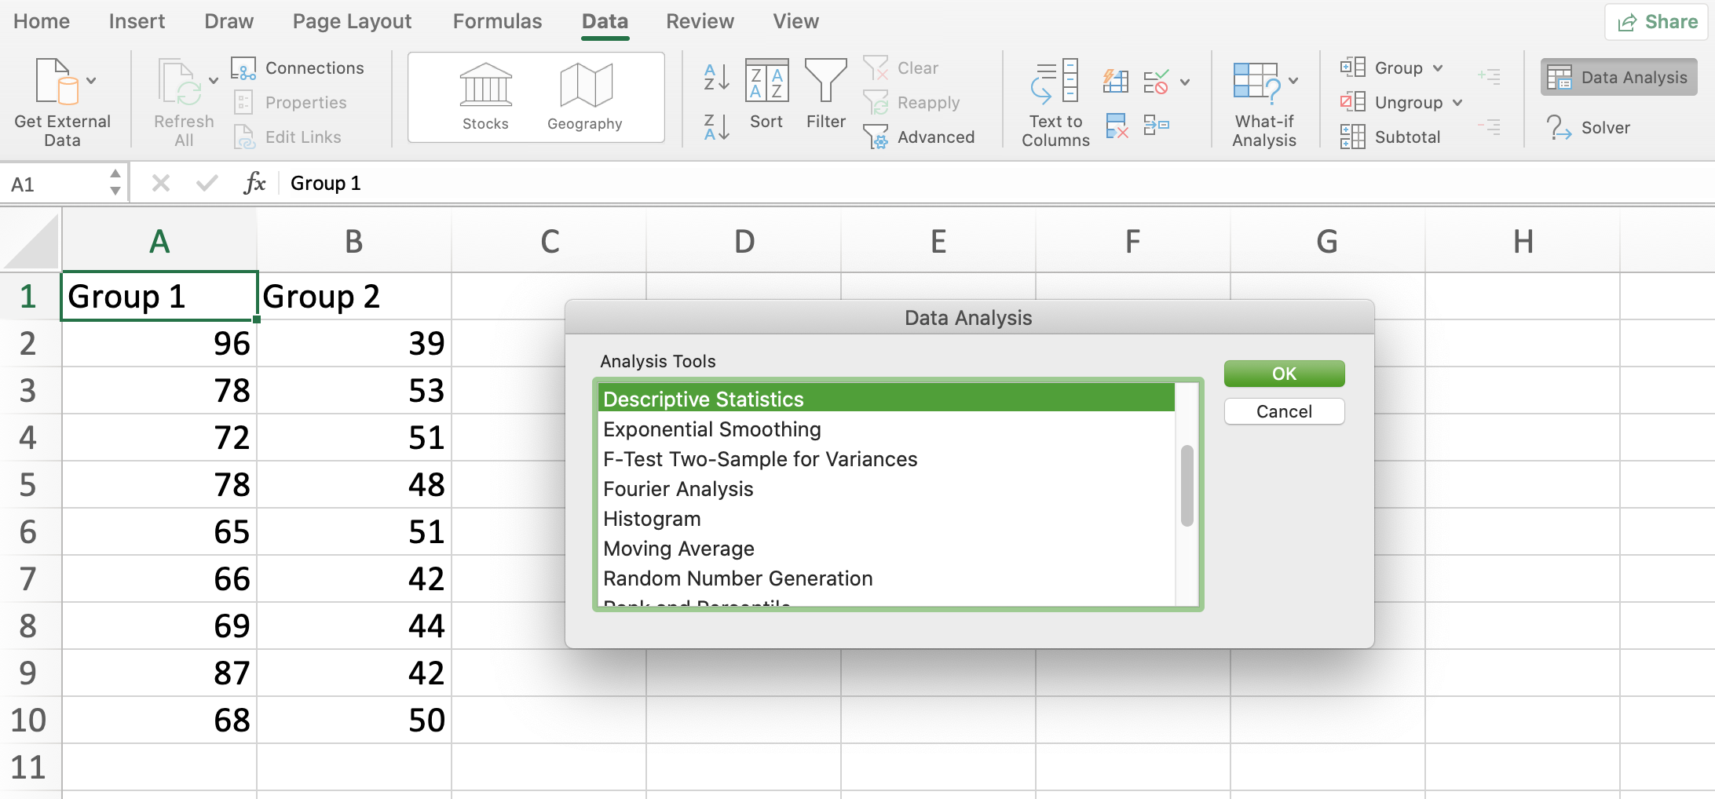Click the Edit Links icon
The width and height of the screenshot is (1715, 799).
click(244, 137)
